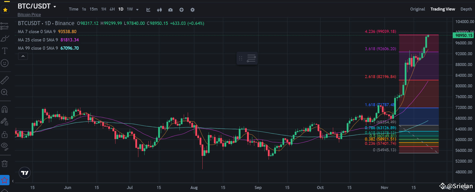Screen dimensions: 475x192
Task: Click the Oct date on time axis
Action: 320,187
